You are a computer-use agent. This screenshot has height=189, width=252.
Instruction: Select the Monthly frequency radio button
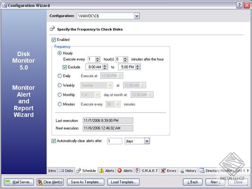tap(59, 94)
